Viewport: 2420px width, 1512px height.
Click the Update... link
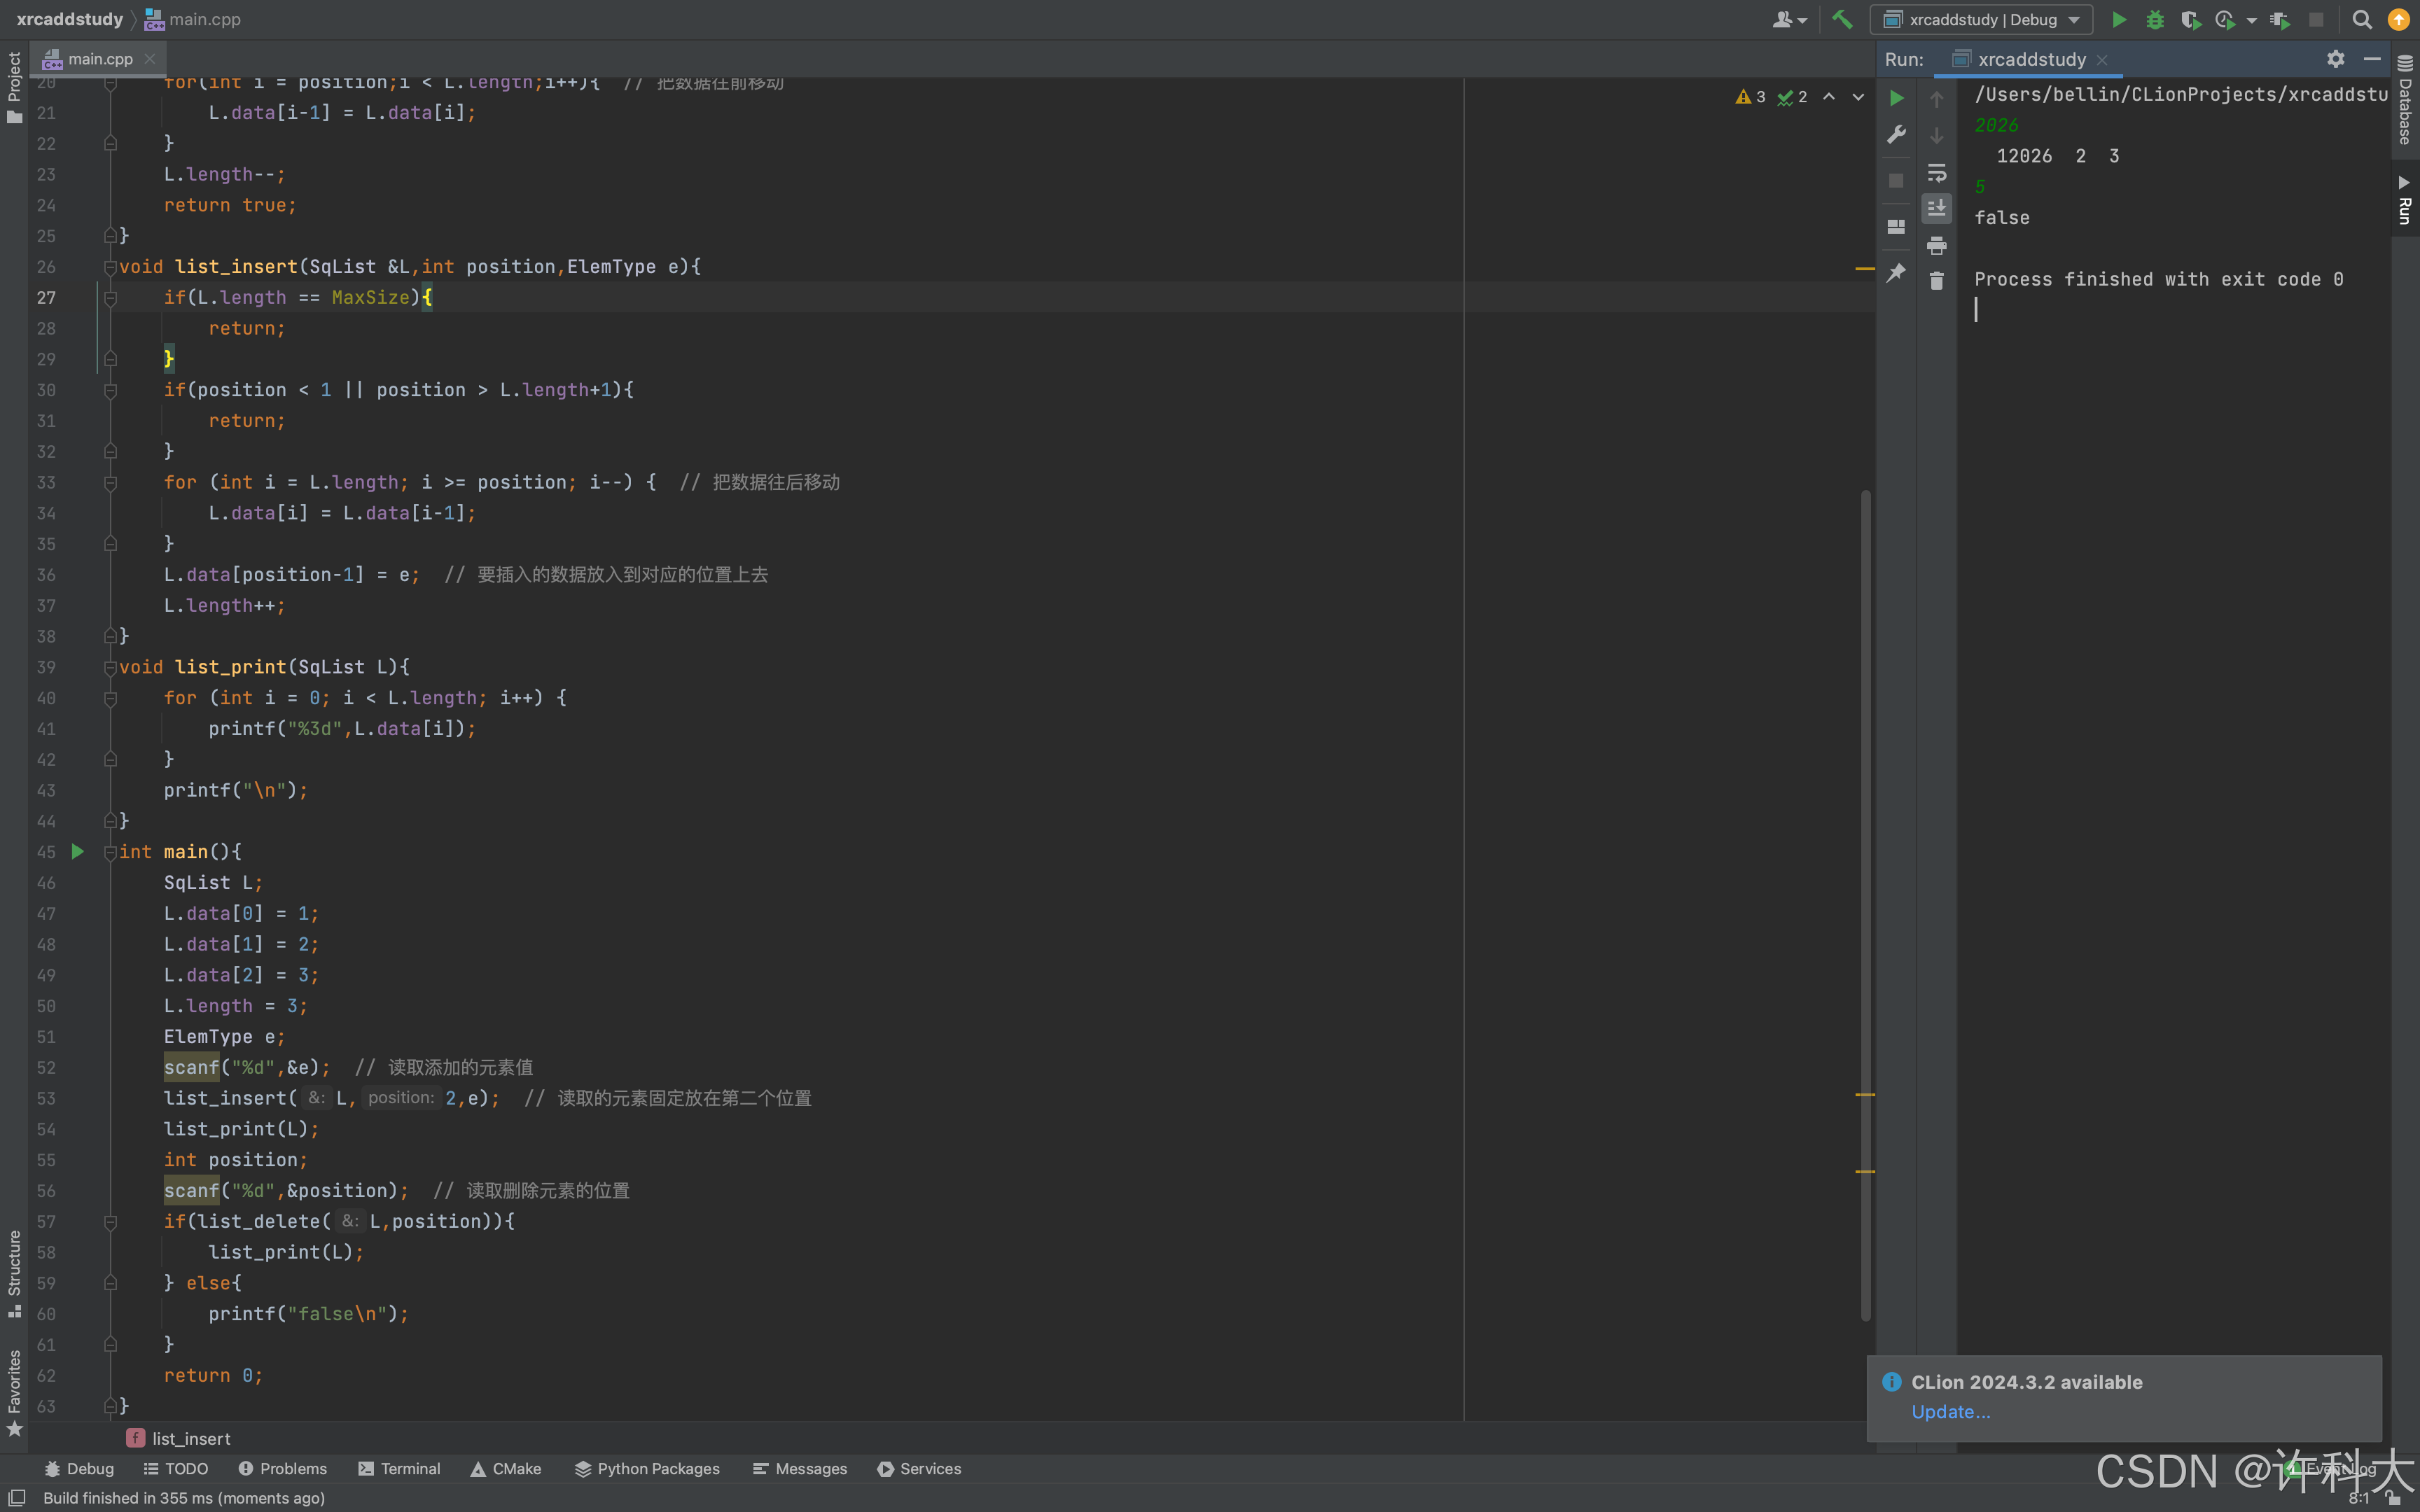pyautogui.click(x=1950, y=1411)
